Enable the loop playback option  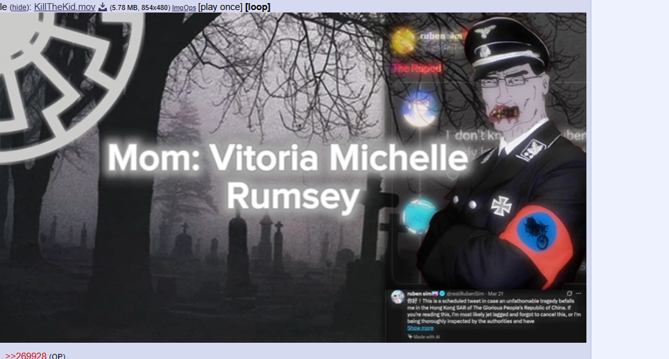(258, 7)
